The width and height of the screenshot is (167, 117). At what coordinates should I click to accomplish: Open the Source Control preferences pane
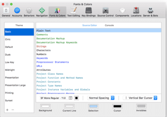pyautogui.click(x=105, y=12)
